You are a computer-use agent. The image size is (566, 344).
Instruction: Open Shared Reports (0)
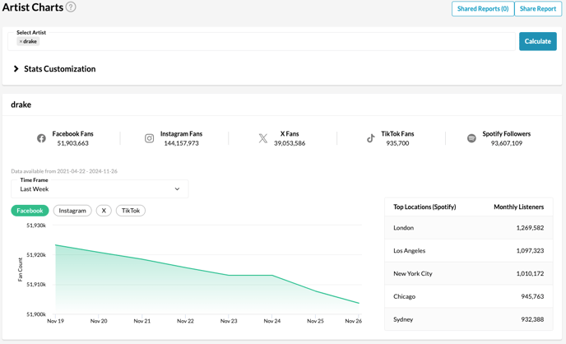point(483,9)
